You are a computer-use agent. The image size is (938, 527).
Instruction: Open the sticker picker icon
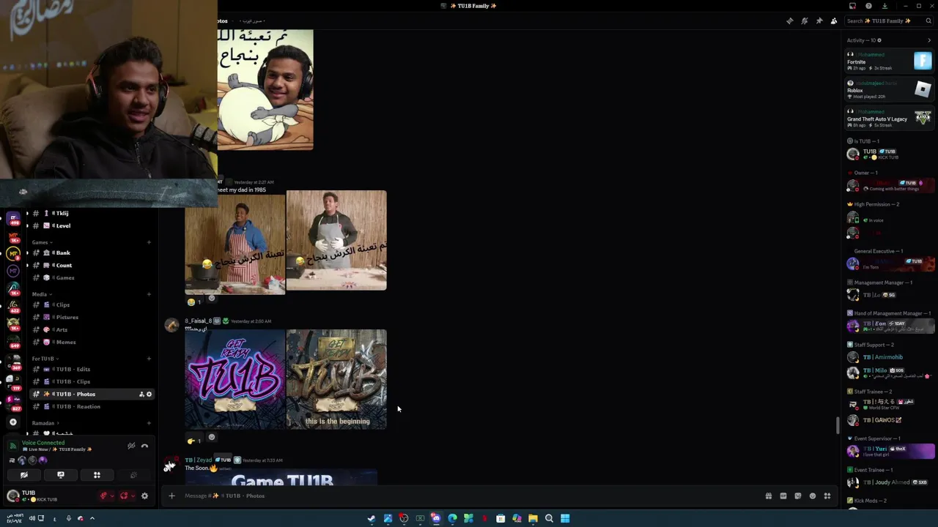pos(798,496)
